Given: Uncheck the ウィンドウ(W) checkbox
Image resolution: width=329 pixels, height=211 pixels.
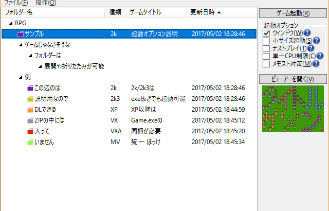Looking at the screenshot, I should click(266, 33).
